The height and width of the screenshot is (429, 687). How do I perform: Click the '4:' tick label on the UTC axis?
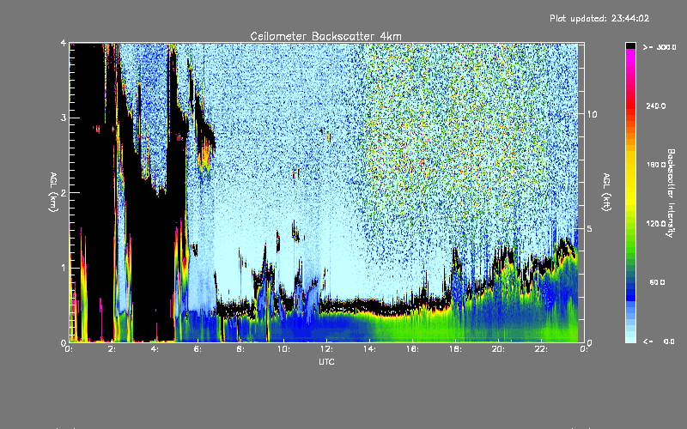[x=155, y=349]
